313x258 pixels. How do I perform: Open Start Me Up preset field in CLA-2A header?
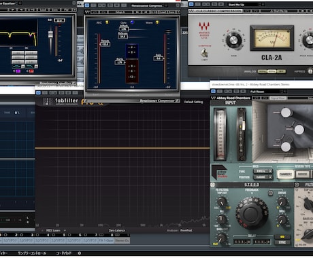243,5
